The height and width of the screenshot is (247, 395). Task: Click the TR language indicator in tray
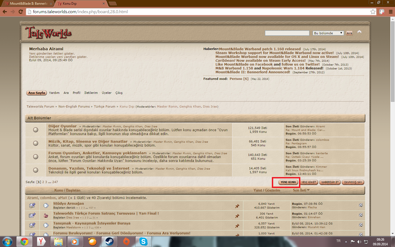coord(338,241)
